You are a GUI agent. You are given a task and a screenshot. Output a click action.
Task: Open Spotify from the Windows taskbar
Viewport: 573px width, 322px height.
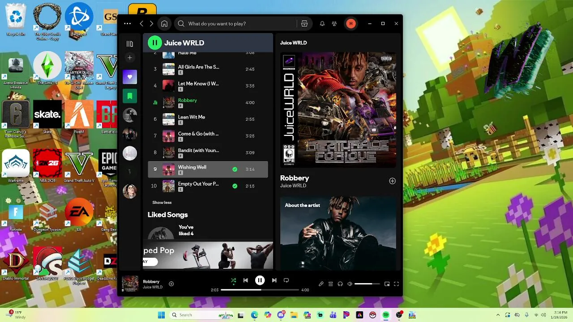pyautogui.click(x=386, y=315)
